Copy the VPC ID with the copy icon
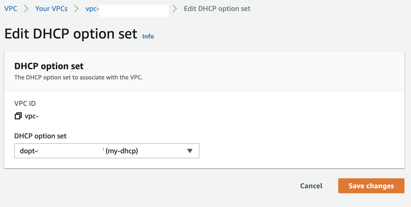411x207 pixels. click(x=18, y=116)
